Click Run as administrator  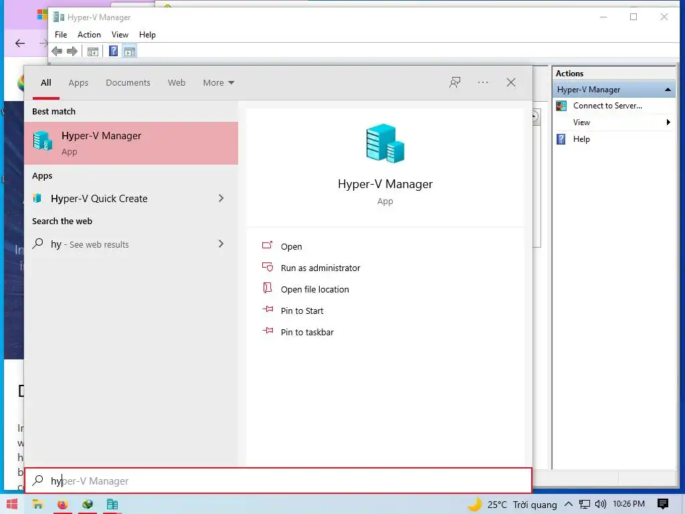(x=320, y=268)
